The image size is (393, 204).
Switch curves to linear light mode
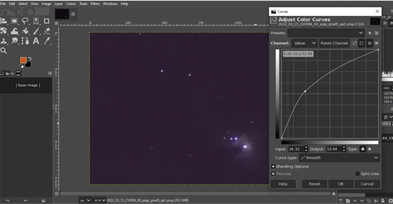click(x=354, y=43)
